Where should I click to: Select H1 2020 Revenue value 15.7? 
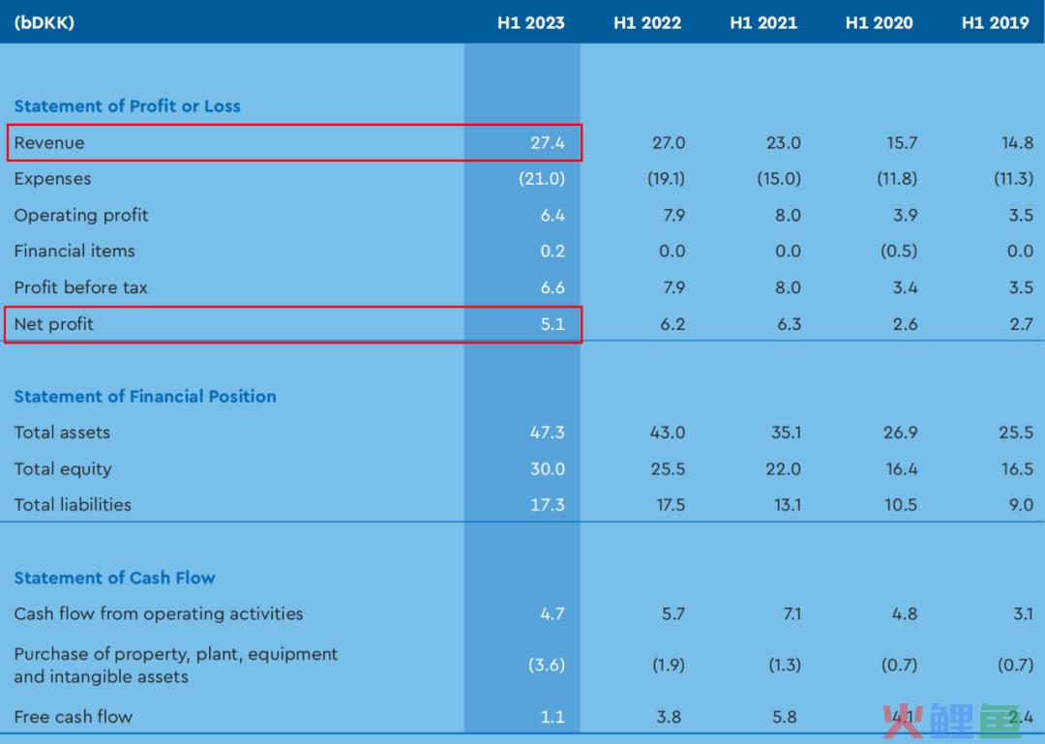tap(902, 142)
